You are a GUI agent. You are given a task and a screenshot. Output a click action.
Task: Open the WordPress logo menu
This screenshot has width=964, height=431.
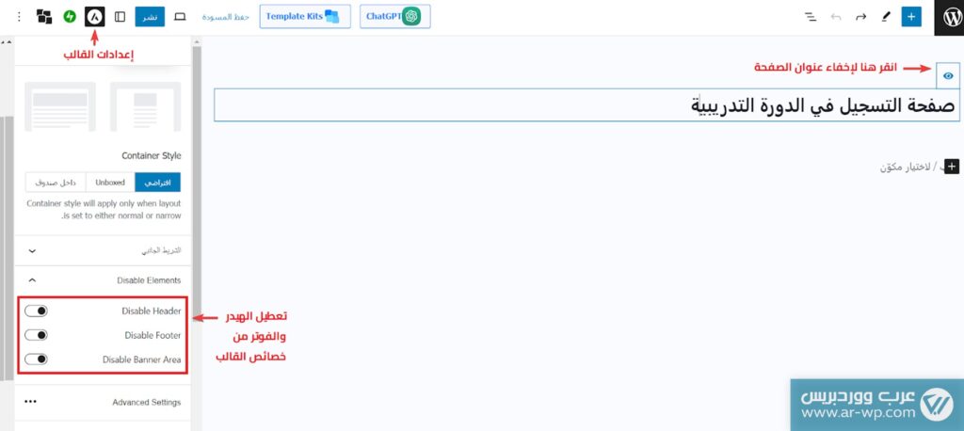click(x=948, y=17)
